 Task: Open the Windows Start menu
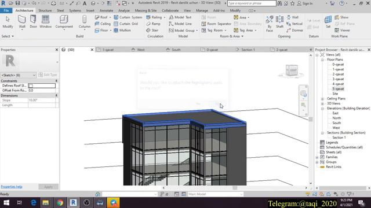[6, 203]
